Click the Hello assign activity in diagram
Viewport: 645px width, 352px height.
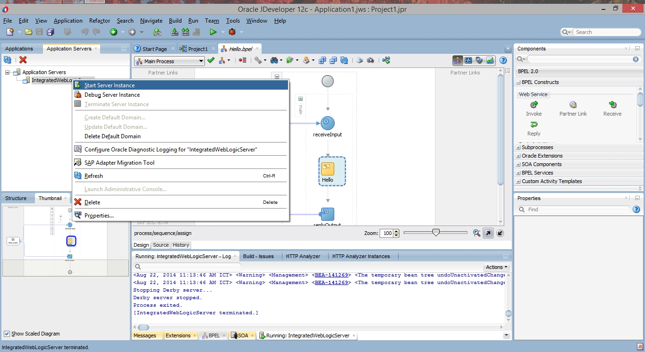[332, 171]
